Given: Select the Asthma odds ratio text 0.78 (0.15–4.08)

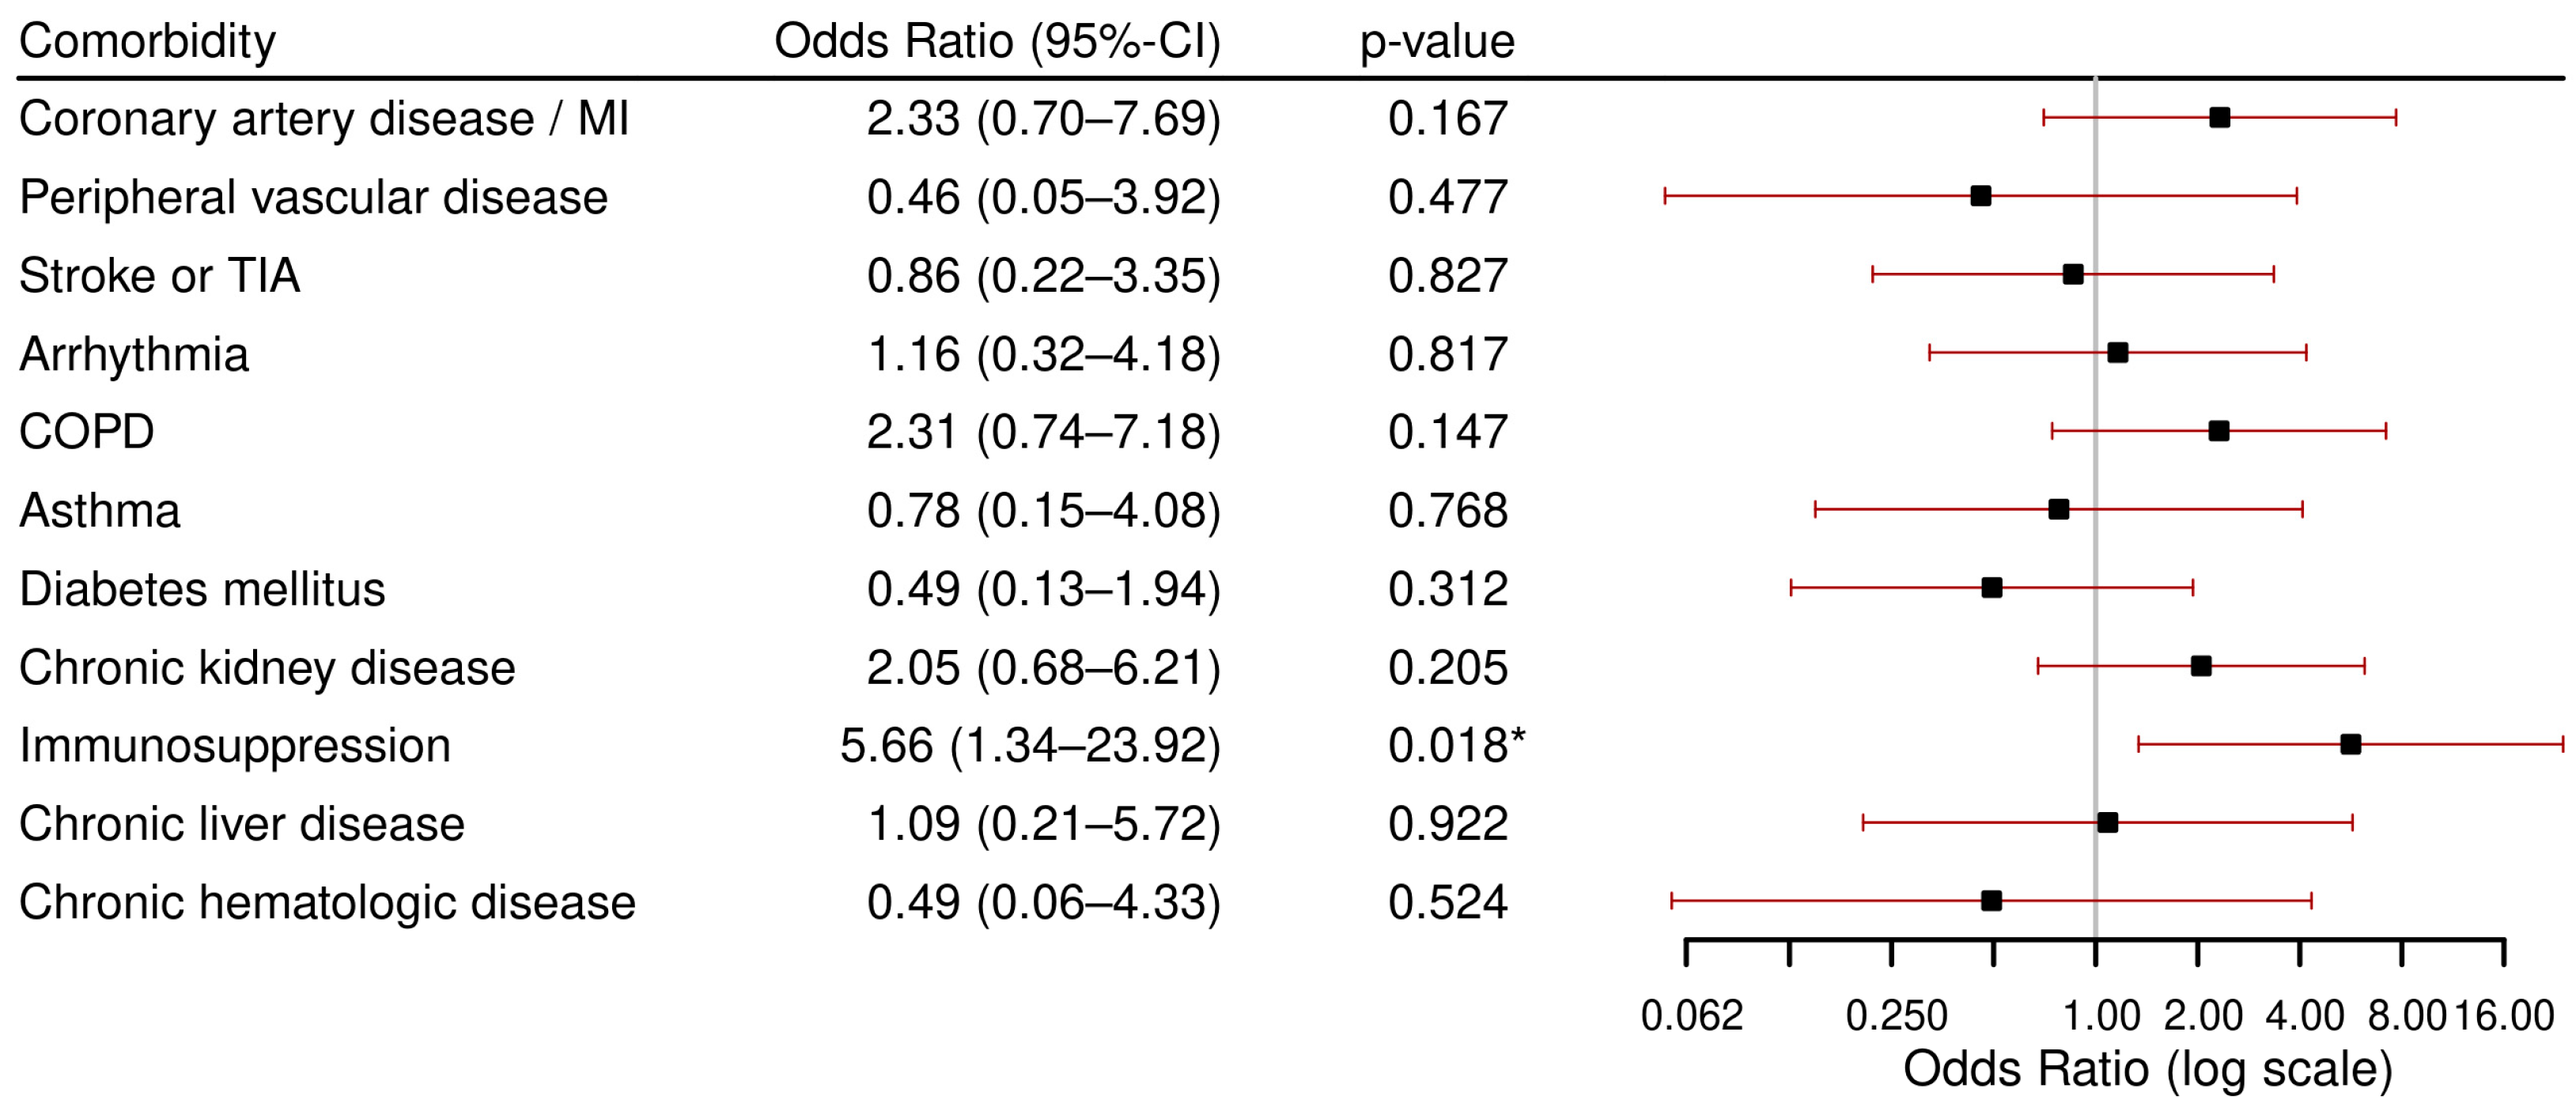Looking at the screenshot, I should pos(1043,510).
